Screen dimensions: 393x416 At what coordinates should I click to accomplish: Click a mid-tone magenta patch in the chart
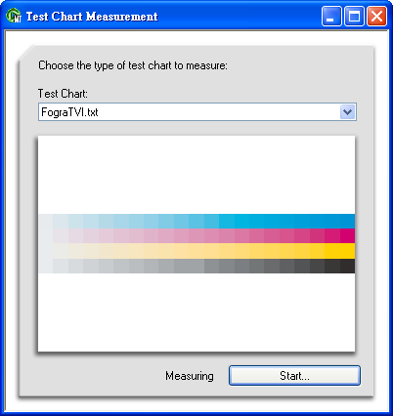(196, 235)
